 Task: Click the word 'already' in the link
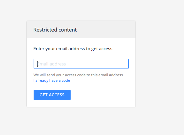pyautogui.click(x=42, y=81)
